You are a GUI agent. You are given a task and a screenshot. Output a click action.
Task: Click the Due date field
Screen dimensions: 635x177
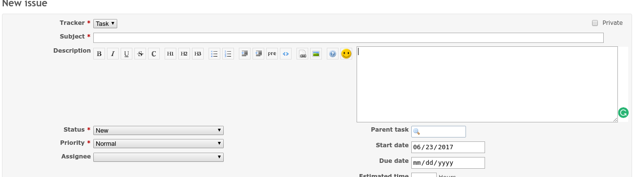pos(448,162)
